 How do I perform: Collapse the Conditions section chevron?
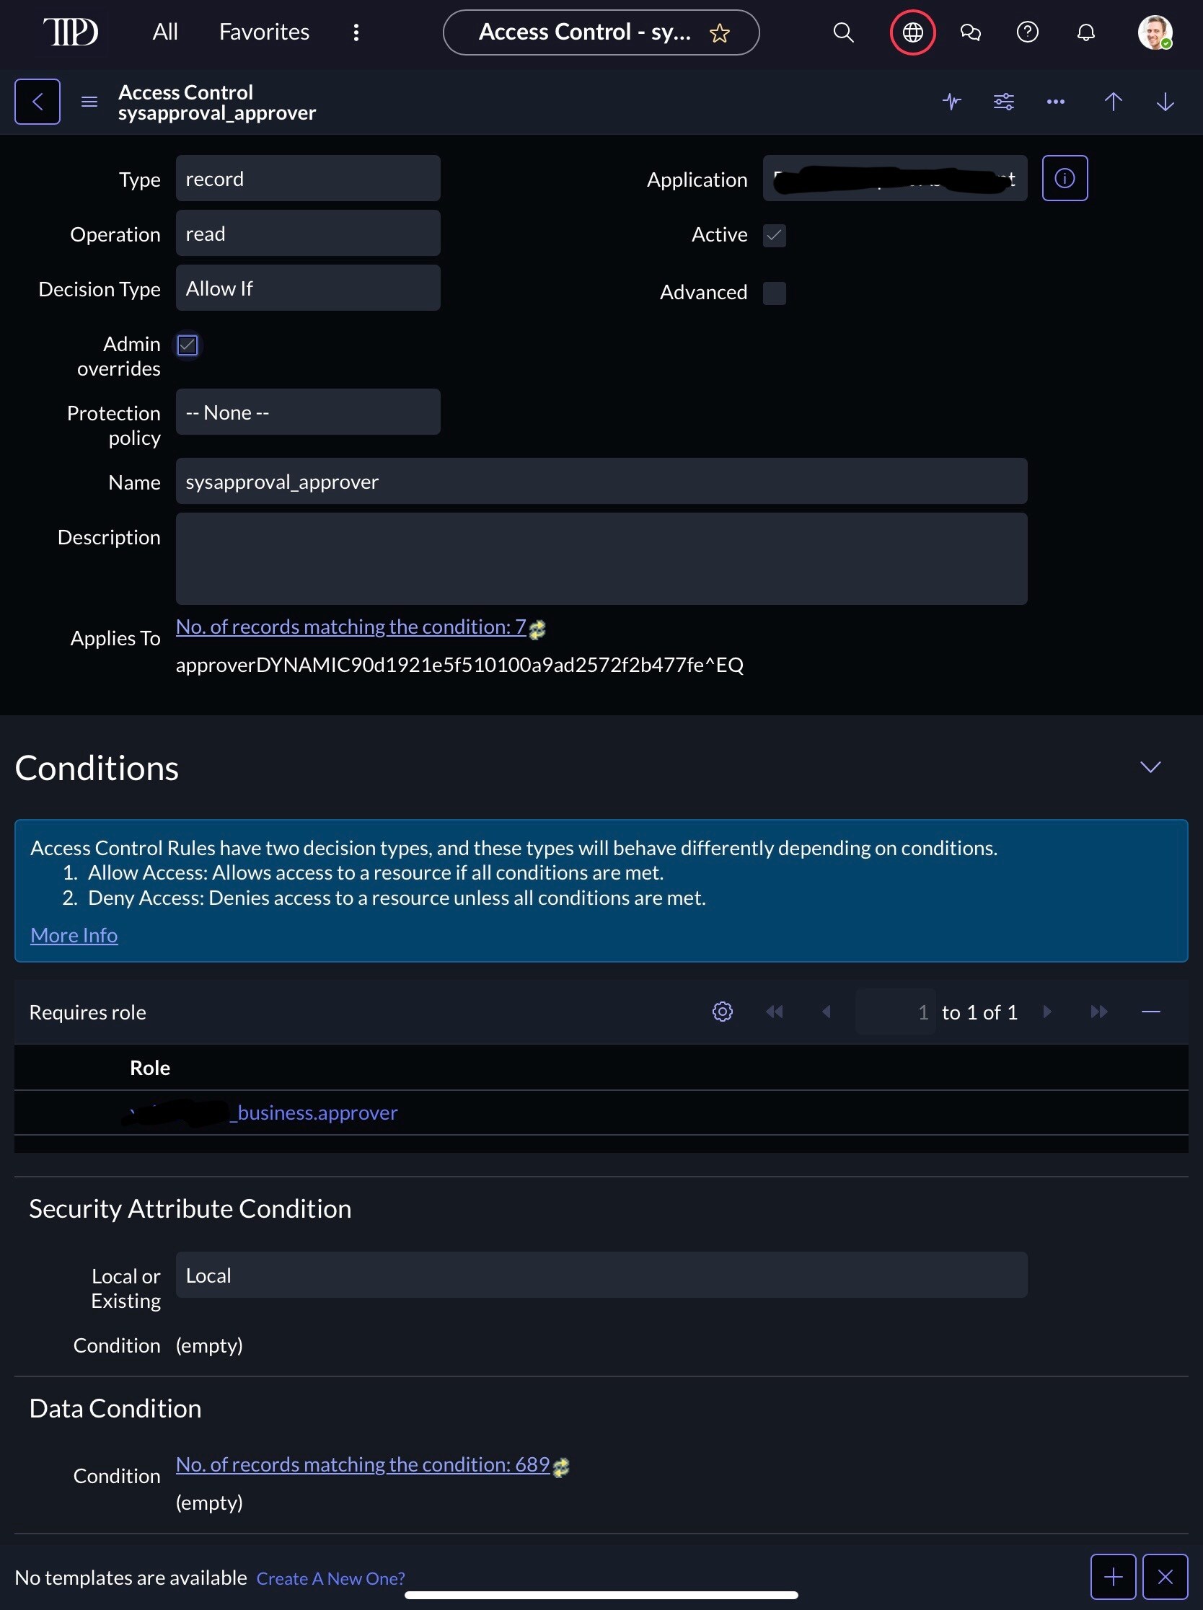(x=1150, y=766)
